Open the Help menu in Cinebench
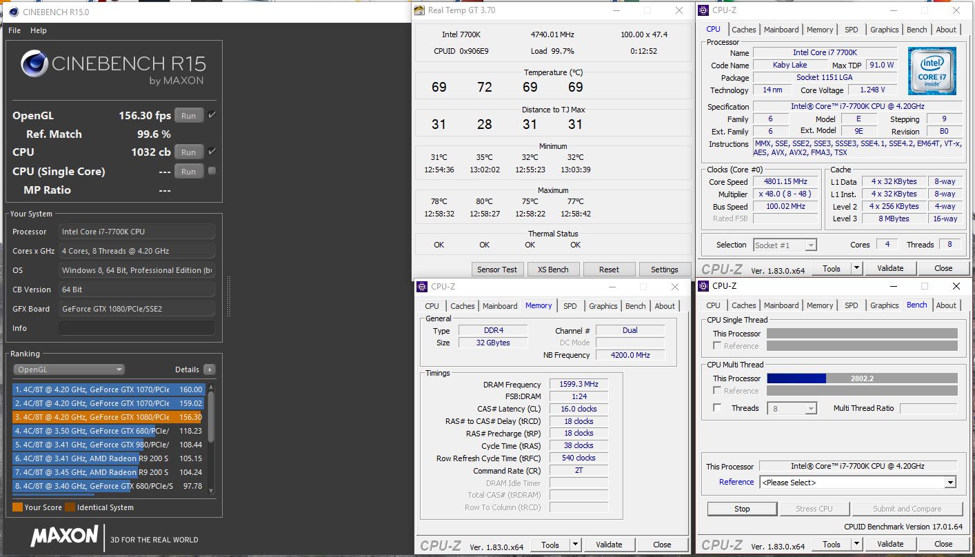 pyautogui.click(x=39, y=30)
